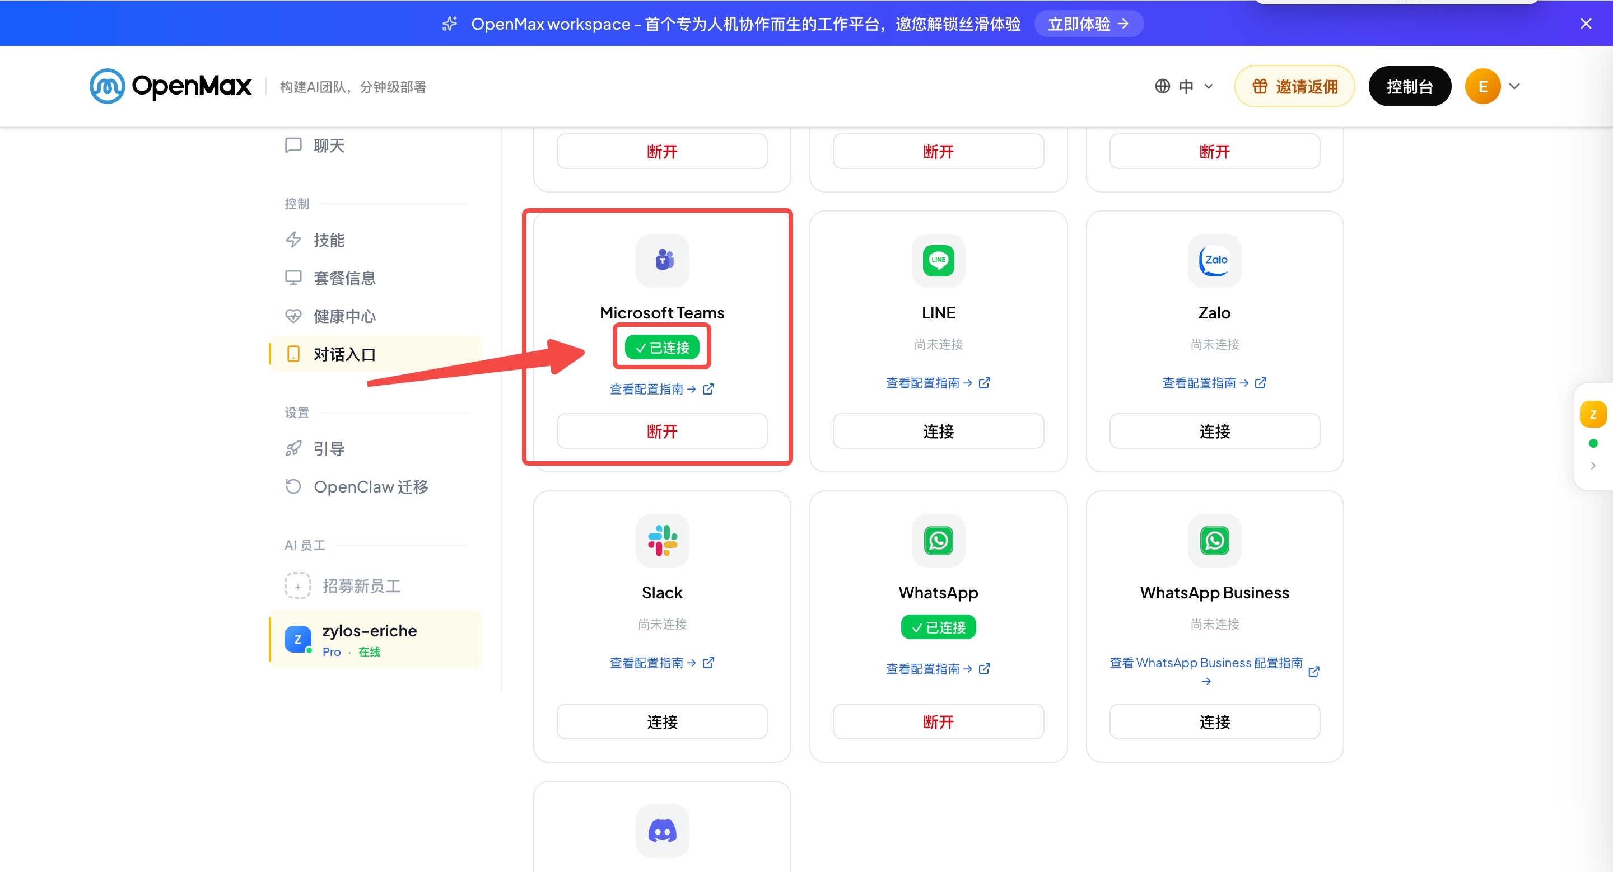The width and height of the screenshot is (1613, 872).
Task: Disconnect Microsoft Teams via 断开
Action: [x=662, y=431]
